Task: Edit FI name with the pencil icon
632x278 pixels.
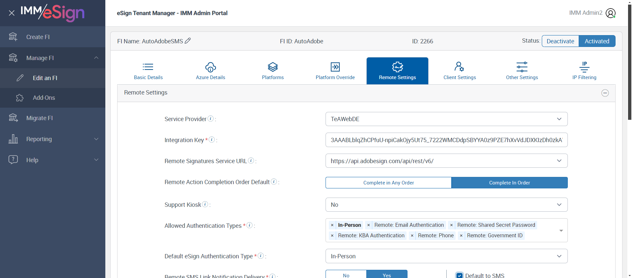Action: 188,41
